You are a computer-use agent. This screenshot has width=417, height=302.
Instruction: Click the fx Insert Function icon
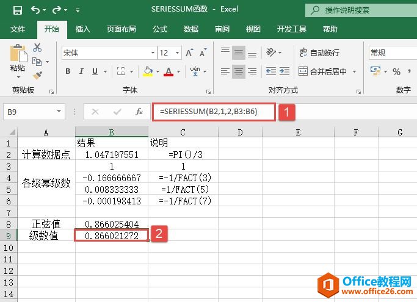(139, 112)
